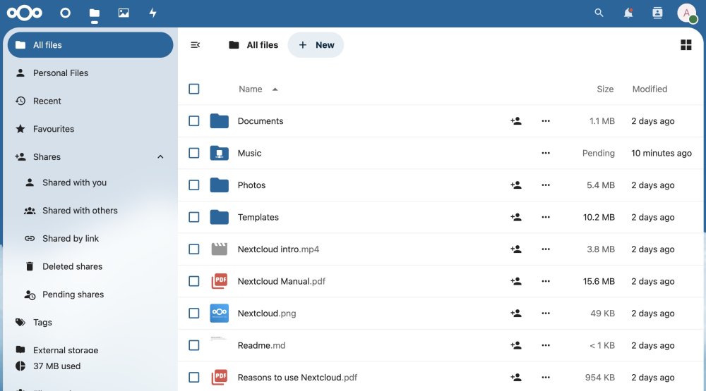Share the Documents folder
This screenshot has height=391, width=706.
[516, 121]
